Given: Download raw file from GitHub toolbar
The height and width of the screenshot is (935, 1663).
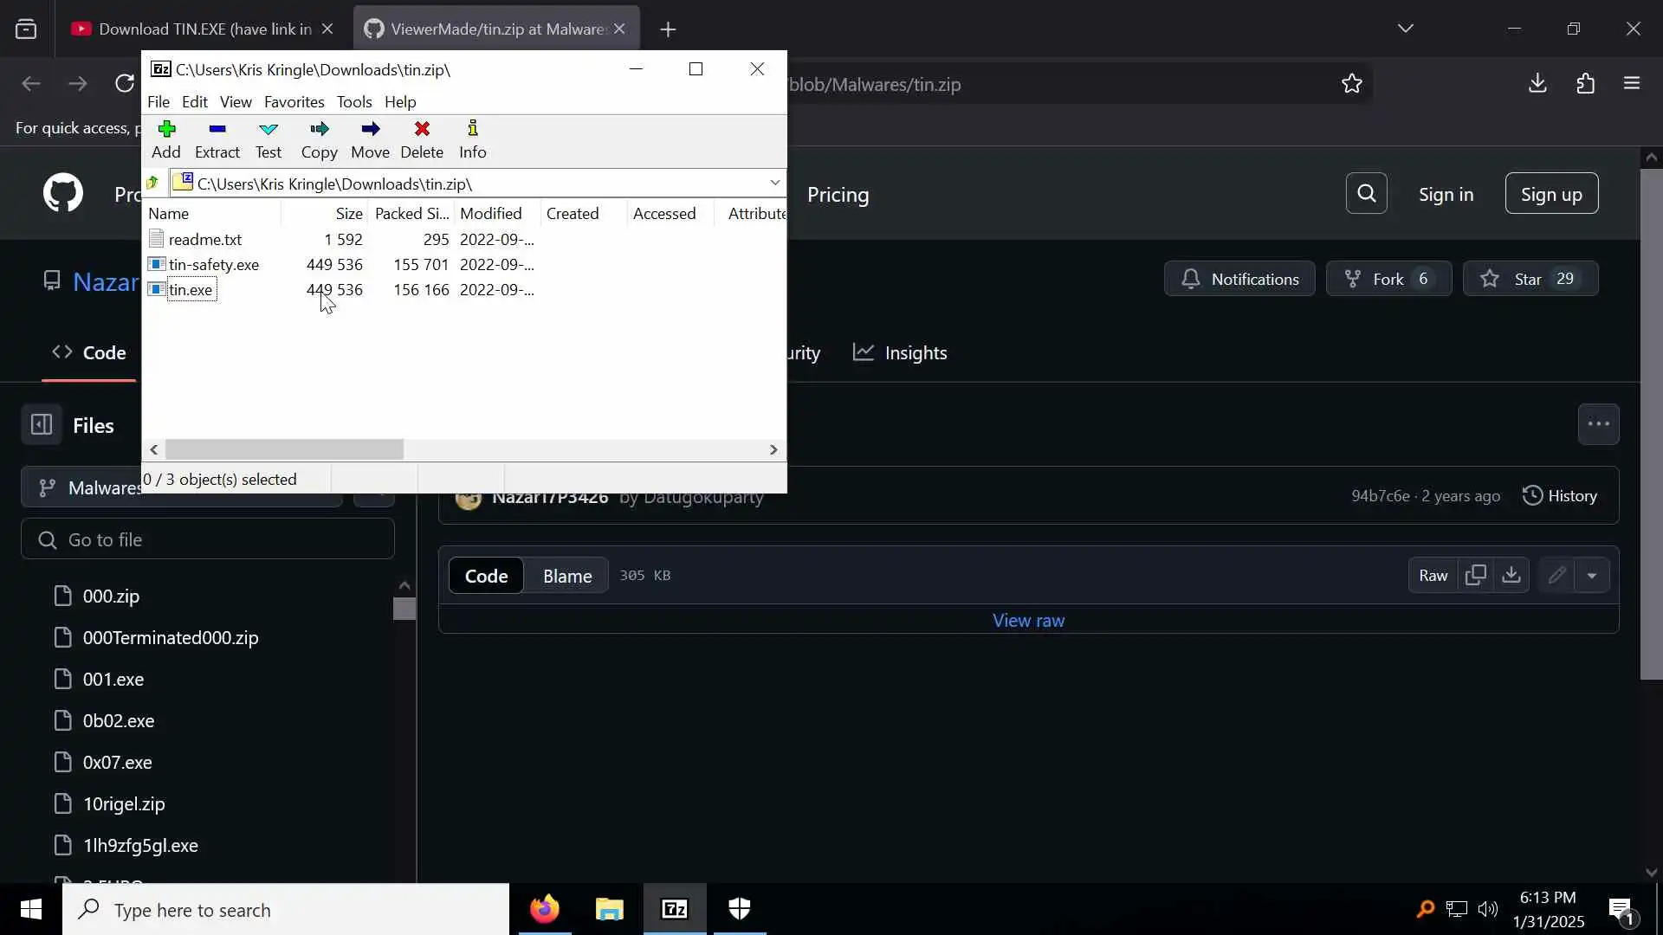Looking at the screenshot, I should (1511, 576).
